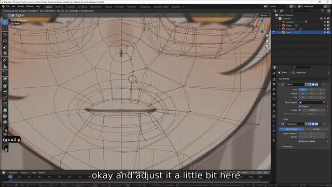Switch to UV Editing workspace tab
The width and height of the screenshot is (332, 187).
click(x=82, y=7)
